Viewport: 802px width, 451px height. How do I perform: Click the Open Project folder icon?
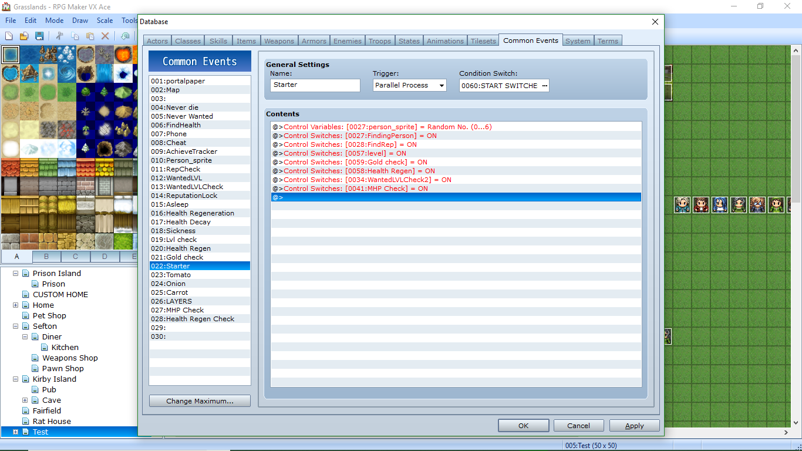point(25,36)
